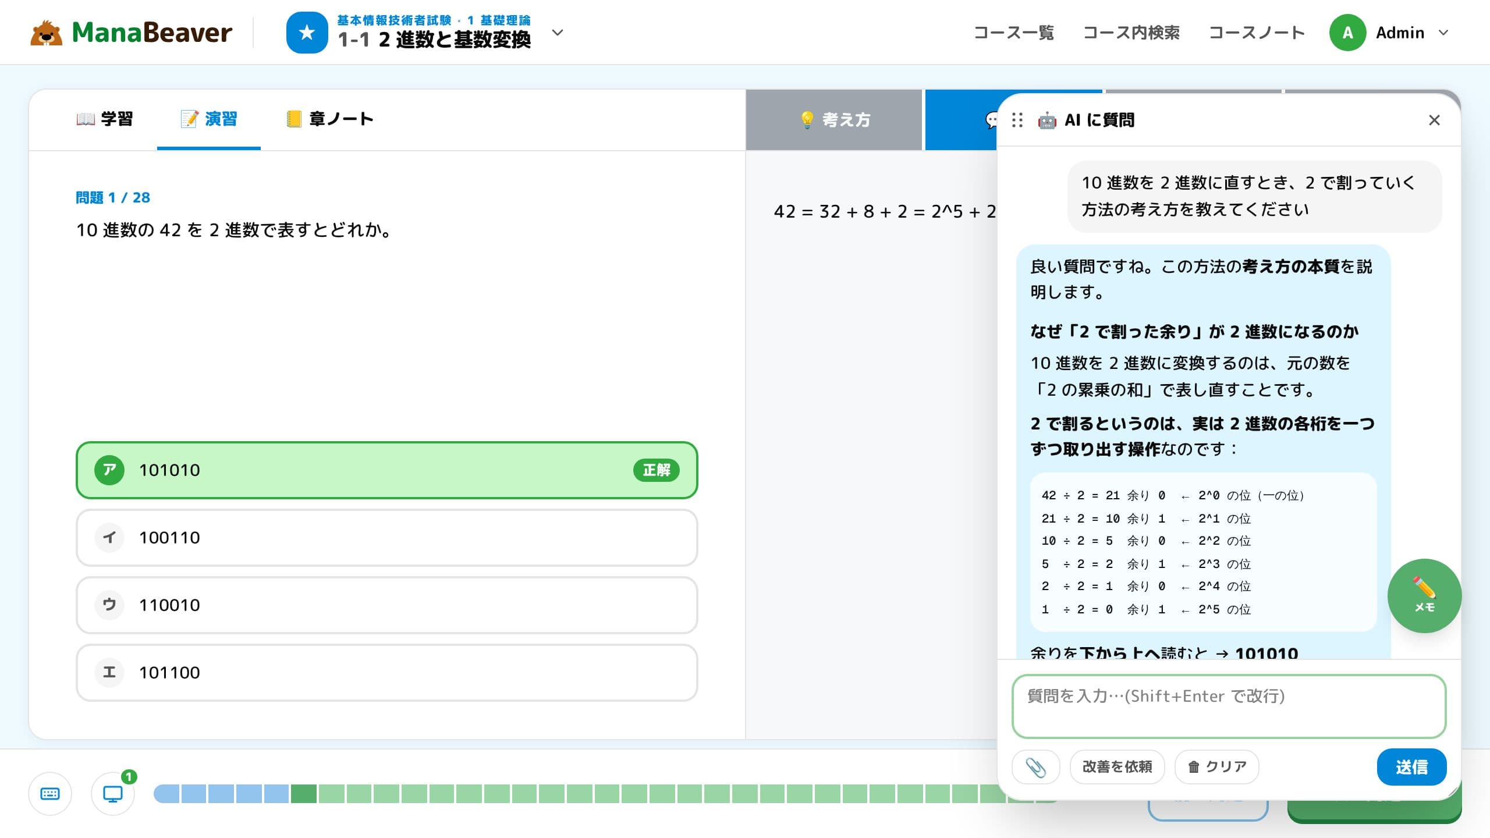This screenshot has height=838, width=1490.
Task: Expand the Admin account dropdown arrow
Action: tap(1443, 33)
